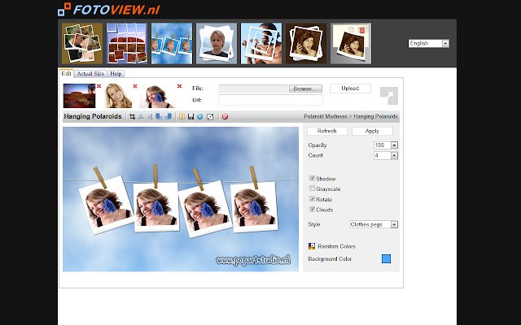Image resolution: width=521 pixels, height=325 pixels.
Task: Choose the hanging polaroids boy effect
Action: pyautogui.click(x=172, y=43)
